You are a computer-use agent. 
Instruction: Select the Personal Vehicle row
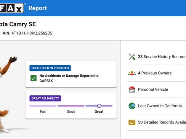click(156, 90)
